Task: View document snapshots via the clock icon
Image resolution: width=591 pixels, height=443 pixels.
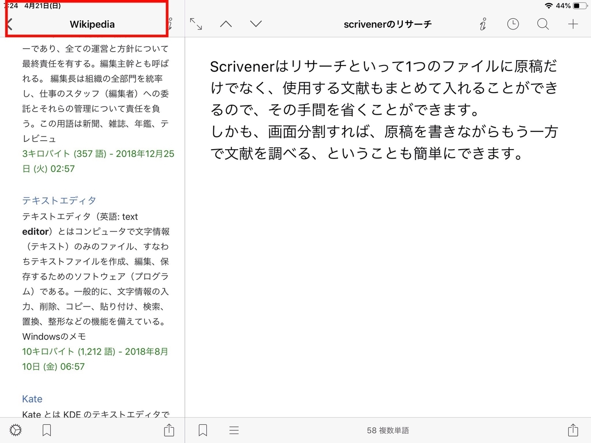Action: tap(513, 24)
